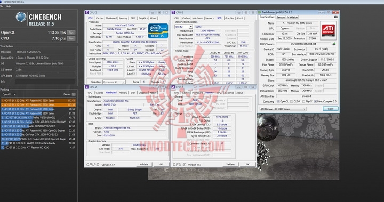Click the ATI Radeon logo in GPU-Z
Viewport: 384px width, 202px height.
pos(328,30)
